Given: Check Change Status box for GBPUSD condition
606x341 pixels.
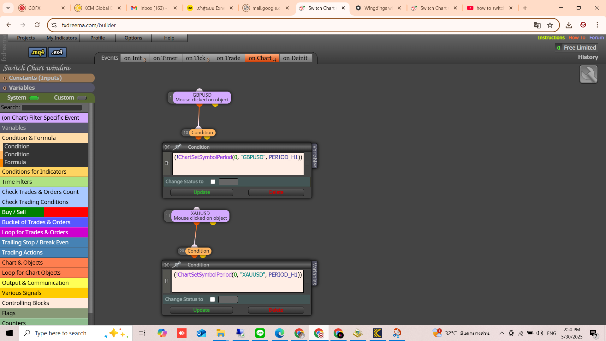Looking at the screenshot, I should (213, 182).
